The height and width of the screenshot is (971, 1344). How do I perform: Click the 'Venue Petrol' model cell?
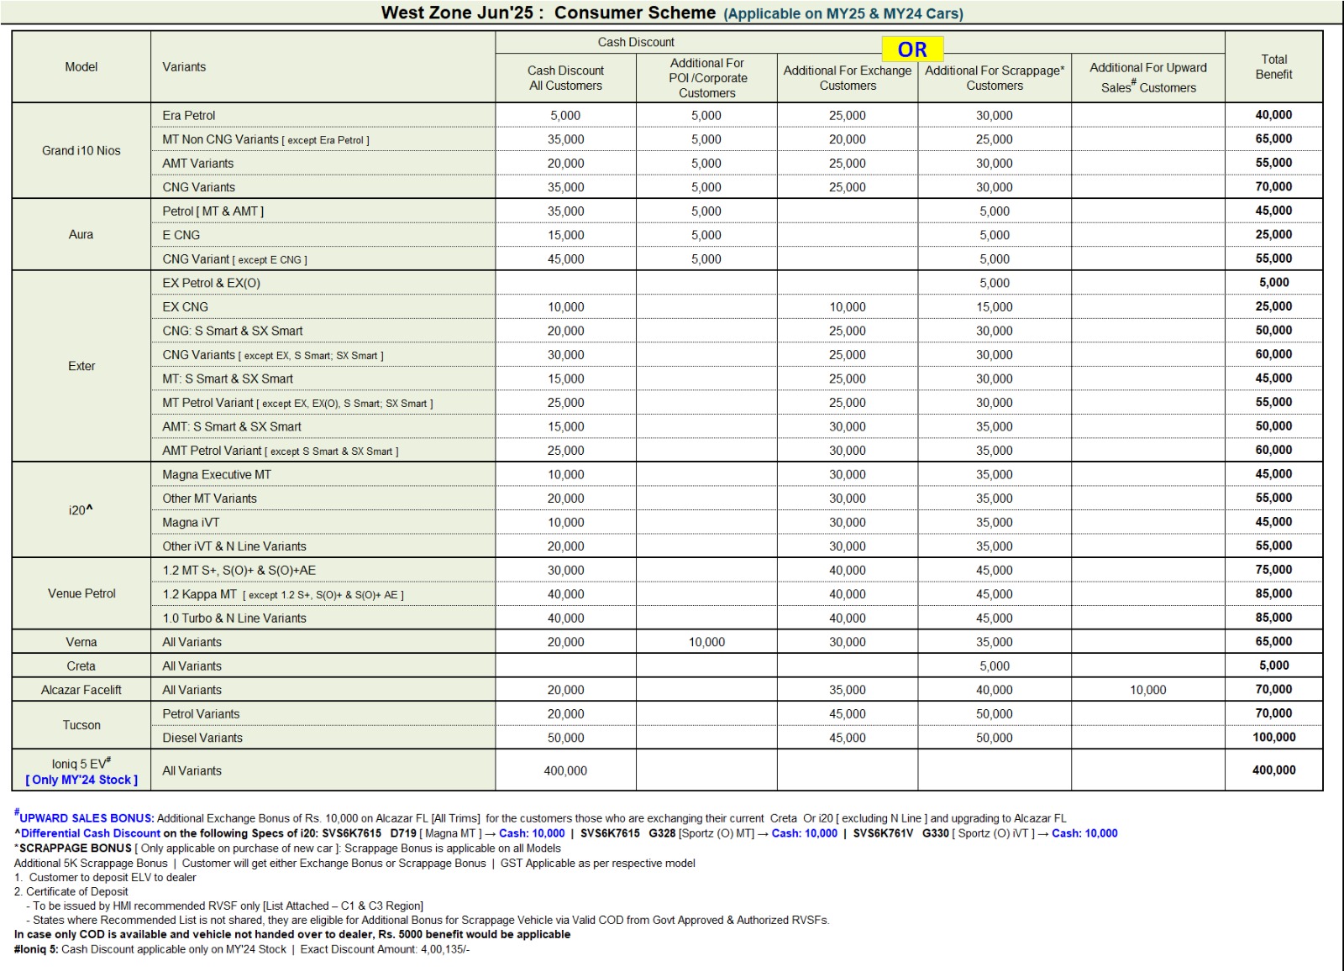click(81, 593)
